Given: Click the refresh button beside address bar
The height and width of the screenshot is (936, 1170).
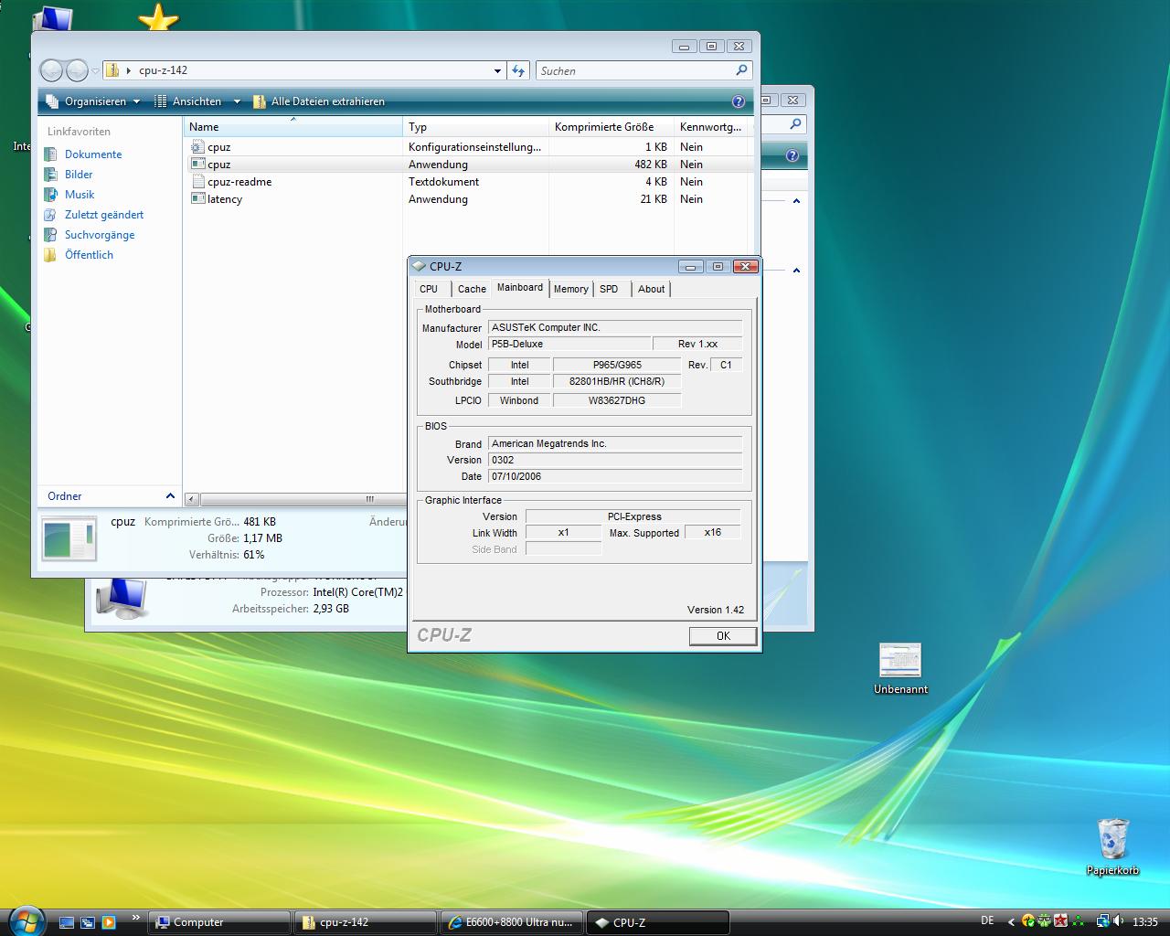Looking at the screenshot, I should pyautogui.click(x=519, y=70).
